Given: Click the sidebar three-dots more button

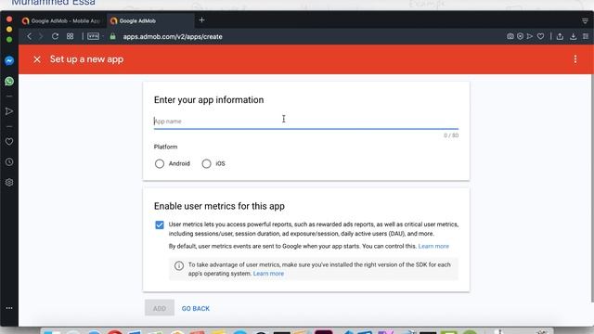Looking at the screenshot, I should click(9, 308).
